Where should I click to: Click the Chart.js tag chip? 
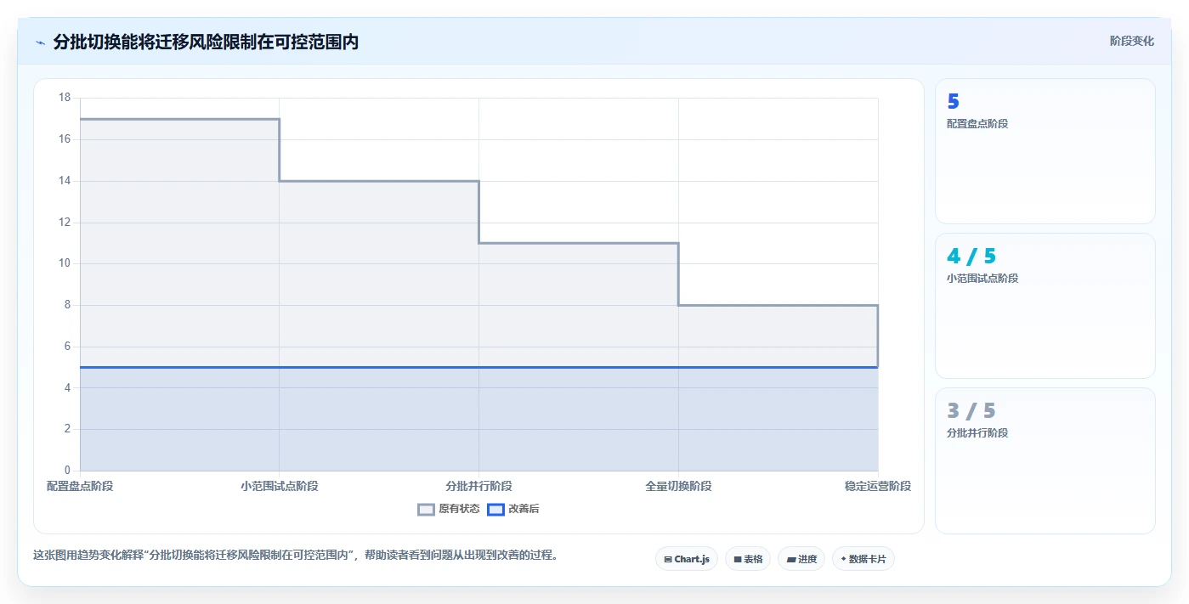(x=687, y=559)
